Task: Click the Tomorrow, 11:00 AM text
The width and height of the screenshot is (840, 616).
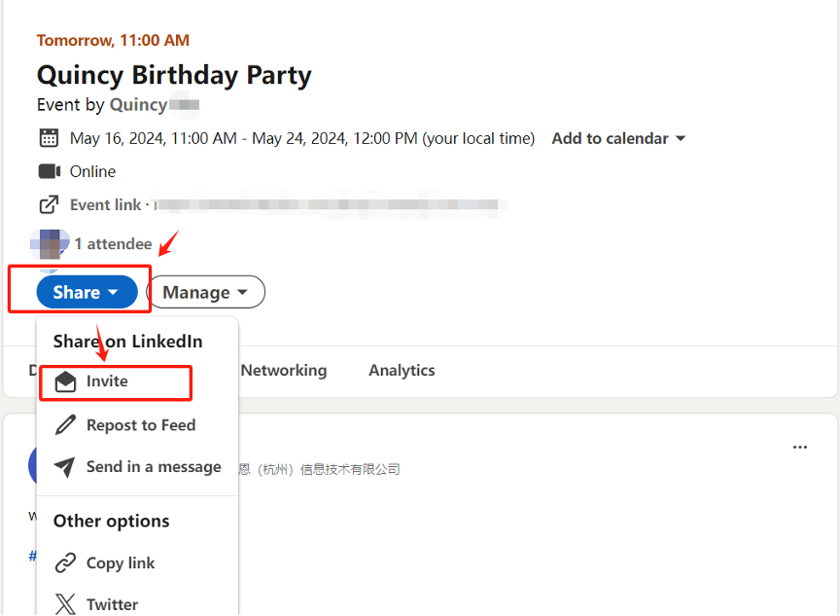Action: click(113, 40)
